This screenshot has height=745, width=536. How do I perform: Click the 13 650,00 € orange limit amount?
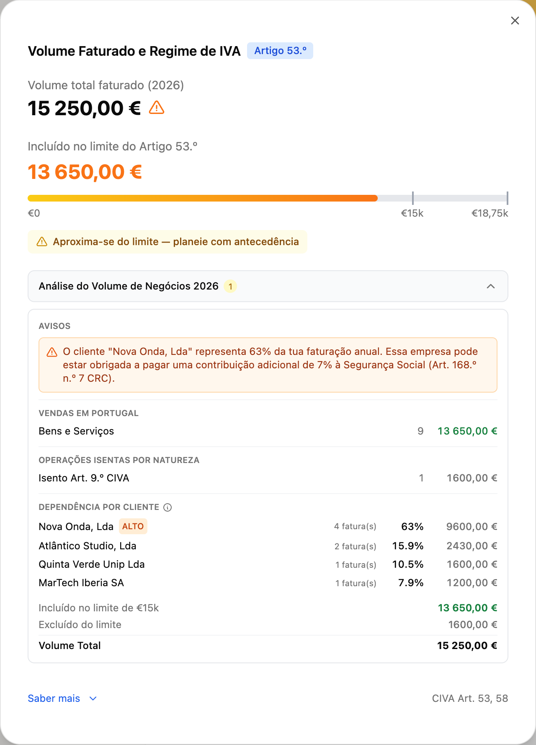coord(85,172)
